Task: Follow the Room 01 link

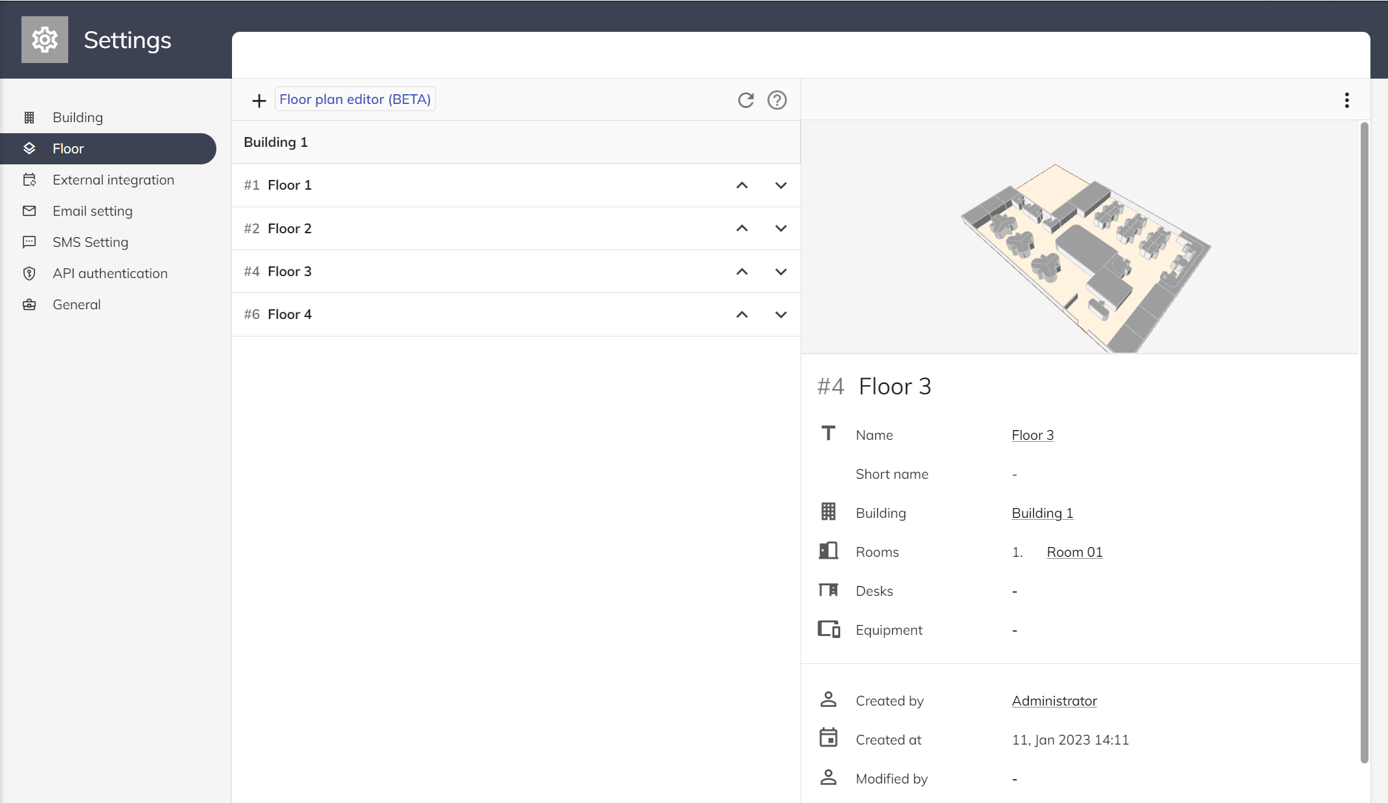Action: (x=1074, y=552)
